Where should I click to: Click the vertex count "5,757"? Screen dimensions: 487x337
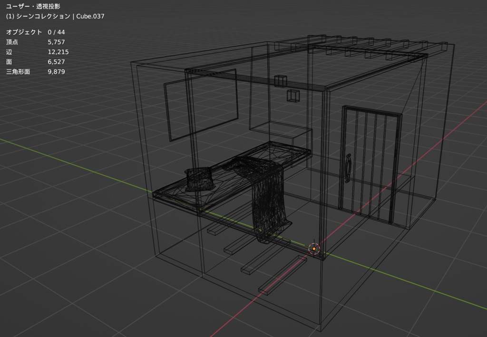pyautogui.click(x=56, y=42)
